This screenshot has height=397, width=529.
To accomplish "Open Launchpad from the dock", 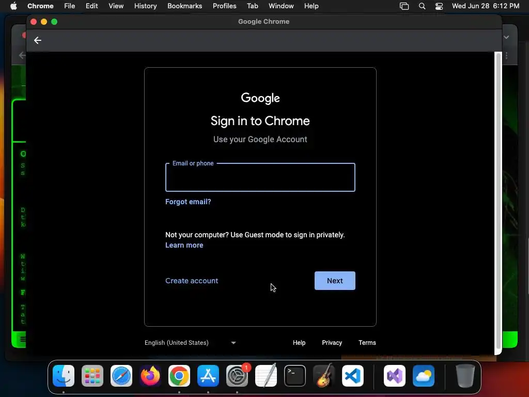I will coord(92,376).
